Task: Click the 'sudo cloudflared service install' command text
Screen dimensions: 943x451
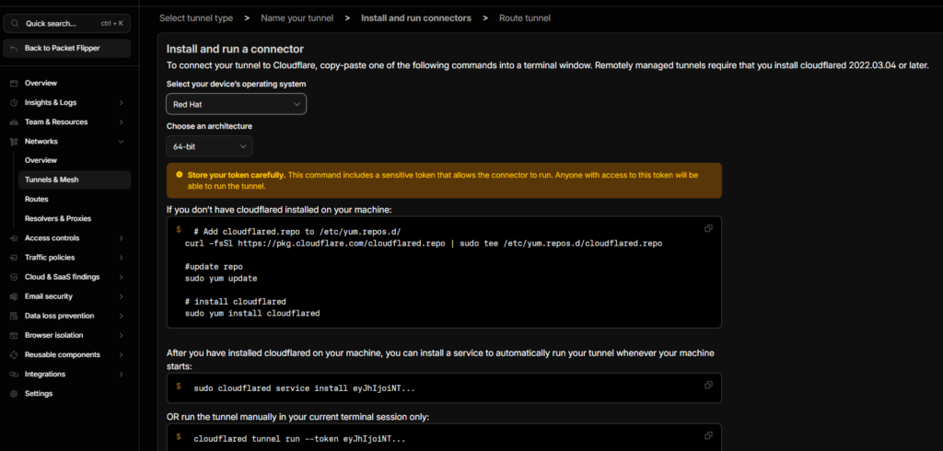Action: pyautogui.click(x=304, y=388)
